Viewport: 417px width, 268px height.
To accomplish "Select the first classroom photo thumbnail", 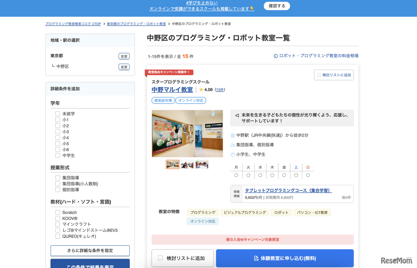I will tap(173, 164).
